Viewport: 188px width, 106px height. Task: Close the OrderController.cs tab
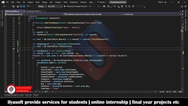pos(24,11)
